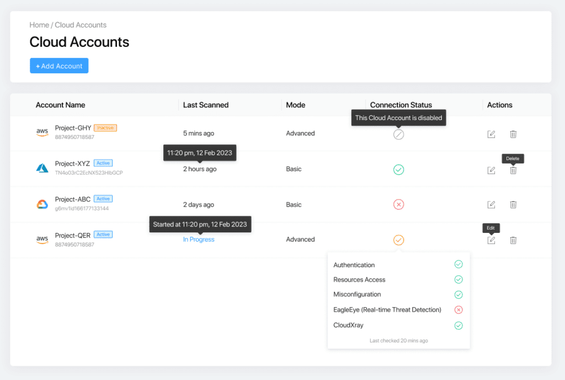The height and width of the screenshot is (380, 565).
Task: Click the Actions column header
Action: pyautogui.click(x=499, y=105)
